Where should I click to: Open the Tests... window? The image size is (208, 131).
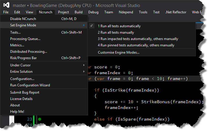pyautogui.click(x=15, y=32)
